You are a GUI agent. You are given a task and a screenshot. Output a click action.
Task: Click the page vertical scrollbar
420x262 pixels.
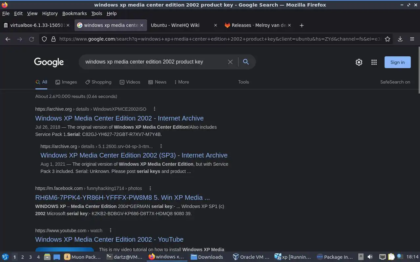pos(419,70)
